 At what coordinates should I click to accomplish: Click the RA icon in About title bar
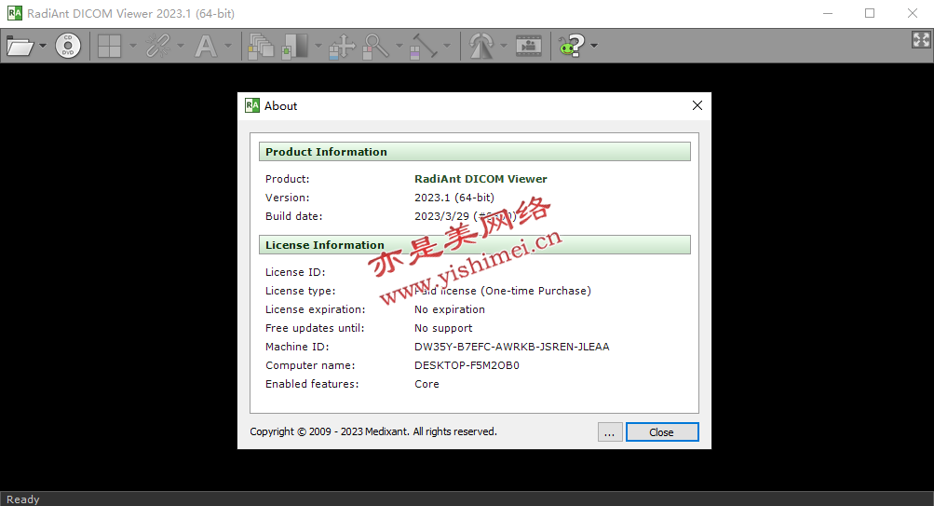coord(252,105)
